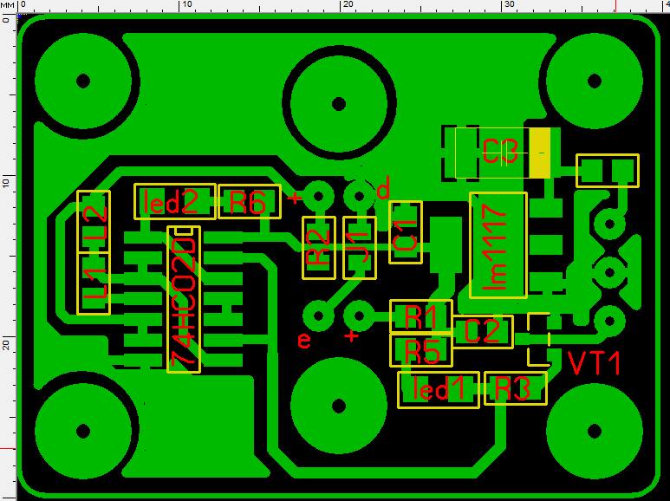This screenshot has height=501, width=670.
Task: Click resistor R3
Action: coord(515,390)
